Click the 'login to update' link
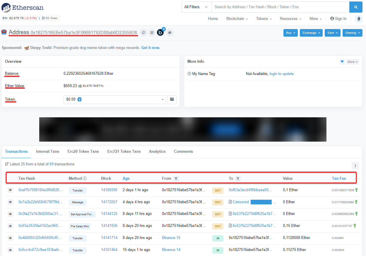366x256 pixels. 282,74
